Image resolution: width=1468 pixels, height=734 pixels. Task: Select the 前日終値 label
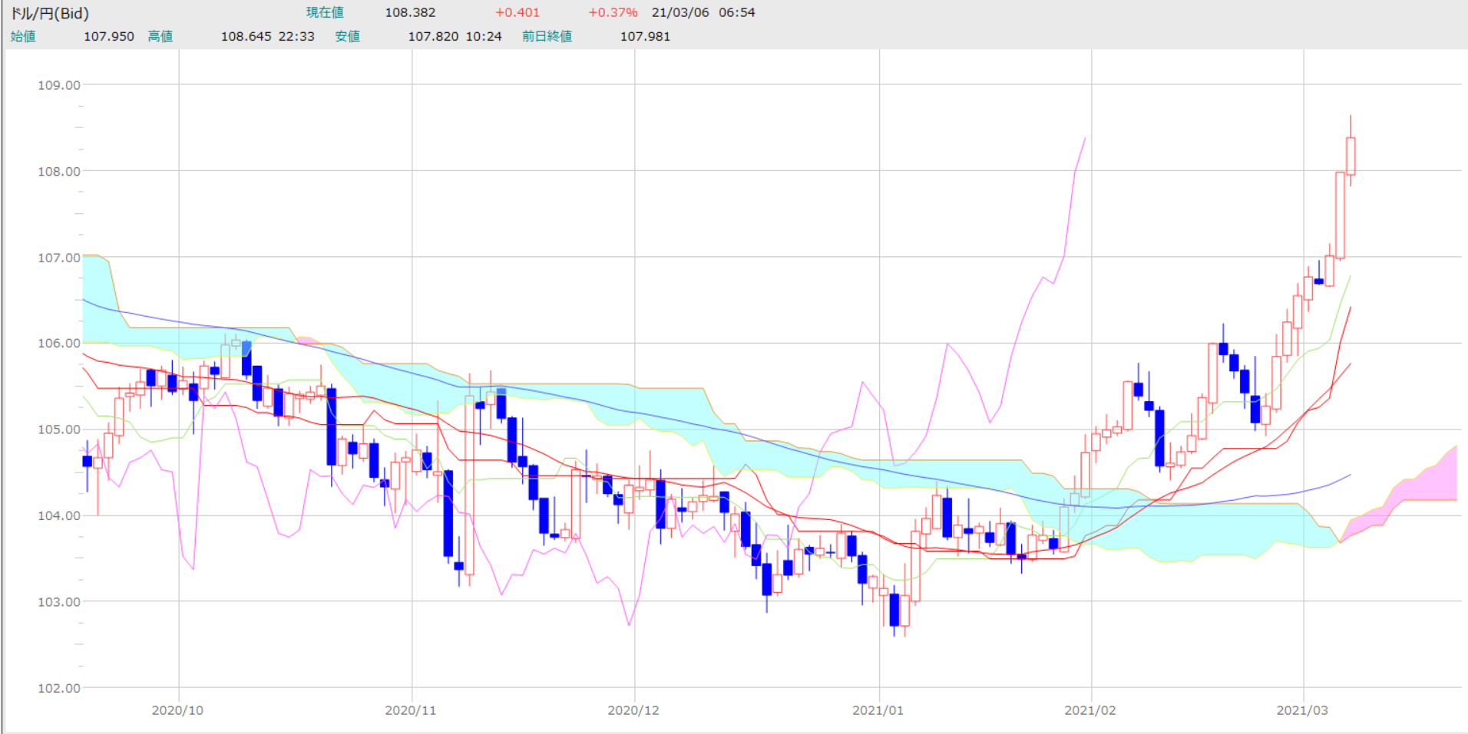pos(547,36)
